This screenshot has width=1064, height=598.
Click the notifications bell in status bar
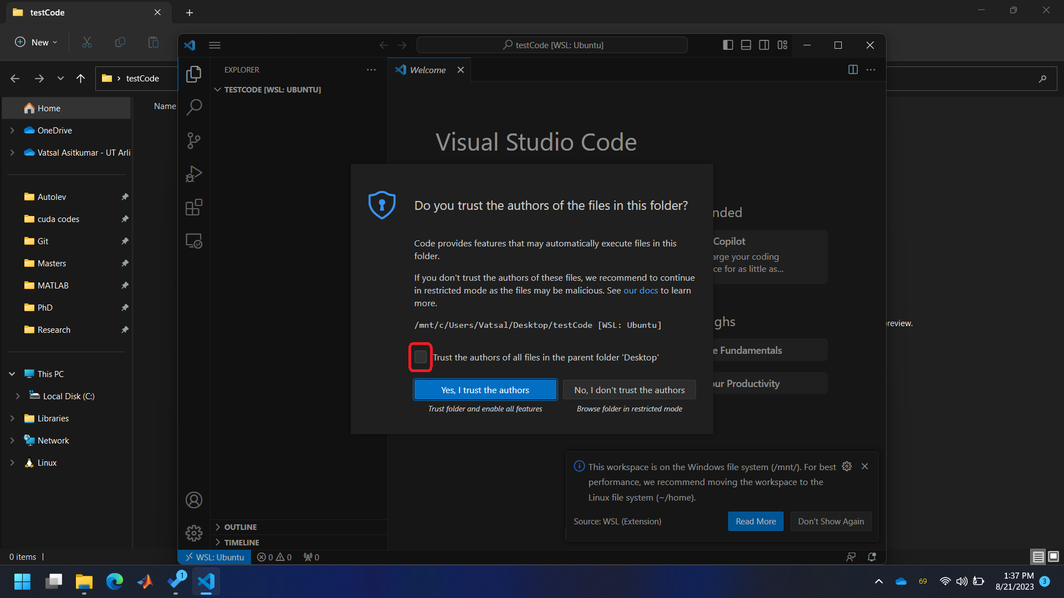[872, 557]
